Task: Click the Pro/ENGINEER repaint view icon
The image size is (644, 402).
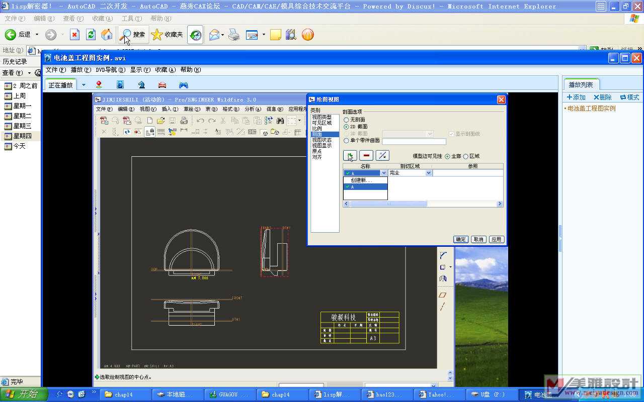Action: 127,132
